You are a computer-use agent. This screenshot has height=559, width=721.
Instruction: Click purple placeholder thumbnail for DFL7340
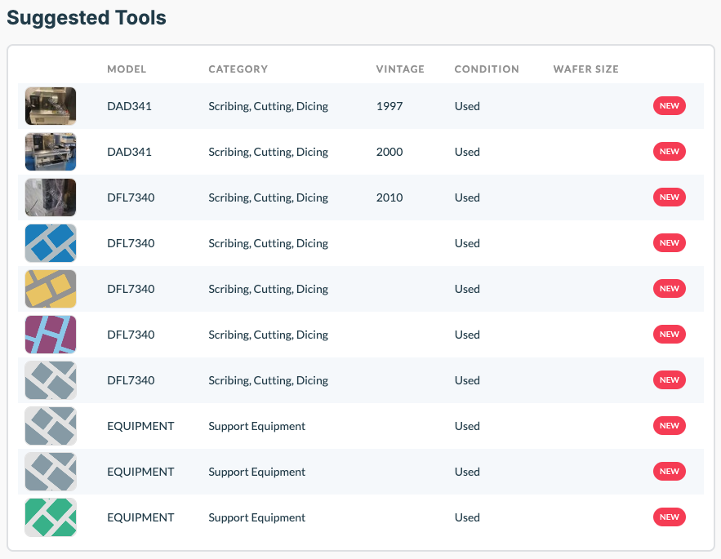(x=51, y=335)
